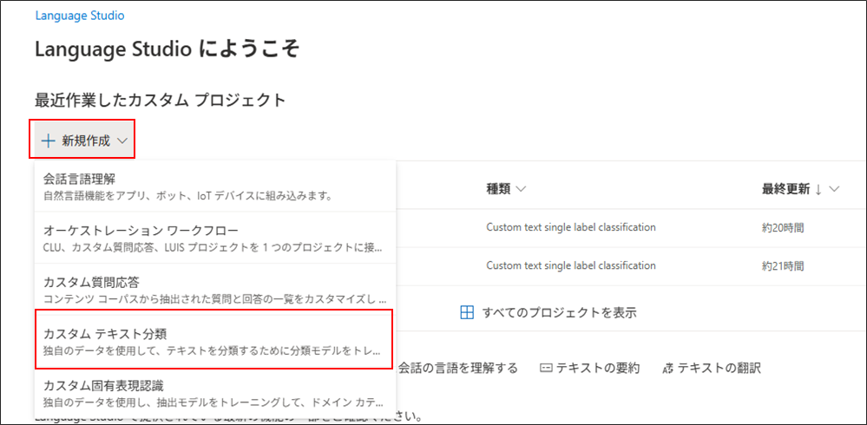Click the chevron beside 最終更新 arrow

click(x=834, y=189)
